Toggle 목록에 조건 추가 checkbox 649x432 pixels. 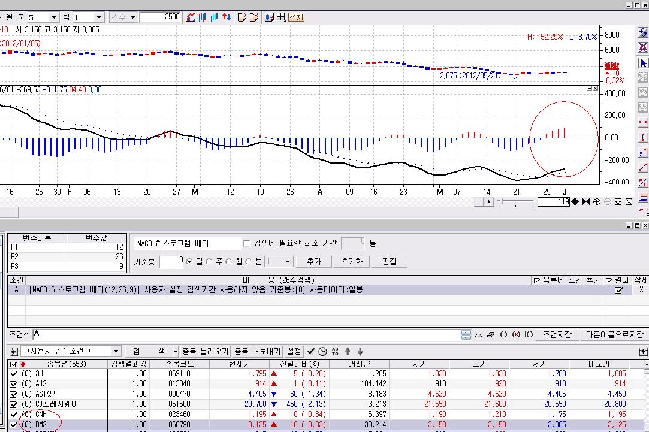pos(537,280)
